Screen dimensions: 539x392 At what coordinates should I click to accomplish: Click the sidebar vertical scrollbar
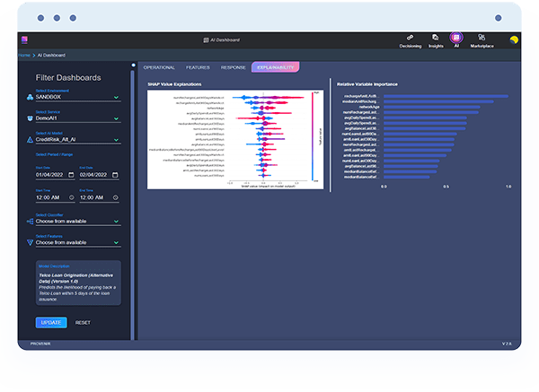132,205
